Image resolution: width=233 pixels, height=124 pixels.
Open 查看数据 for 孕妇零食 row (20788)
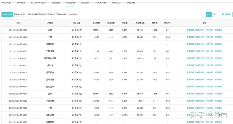pos(190,101)
